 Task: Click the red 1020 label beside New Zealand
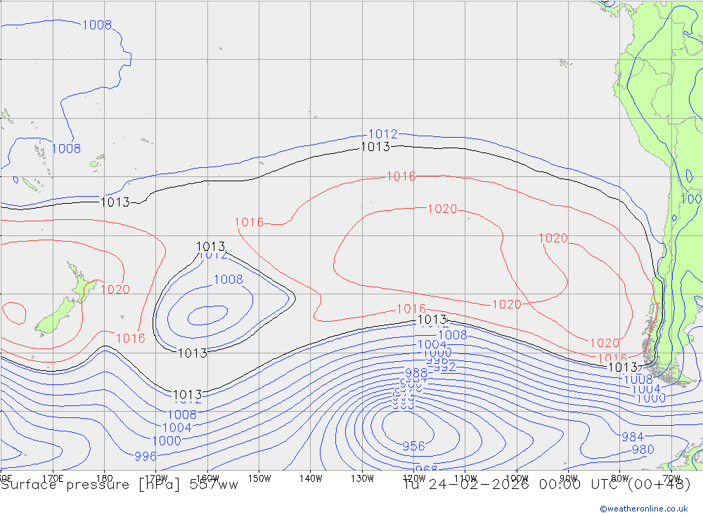(115, 289)
